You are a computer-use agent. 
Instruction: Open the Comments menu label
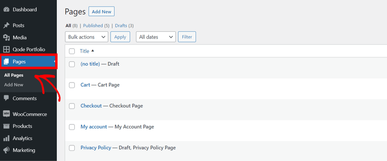point(25,98)
